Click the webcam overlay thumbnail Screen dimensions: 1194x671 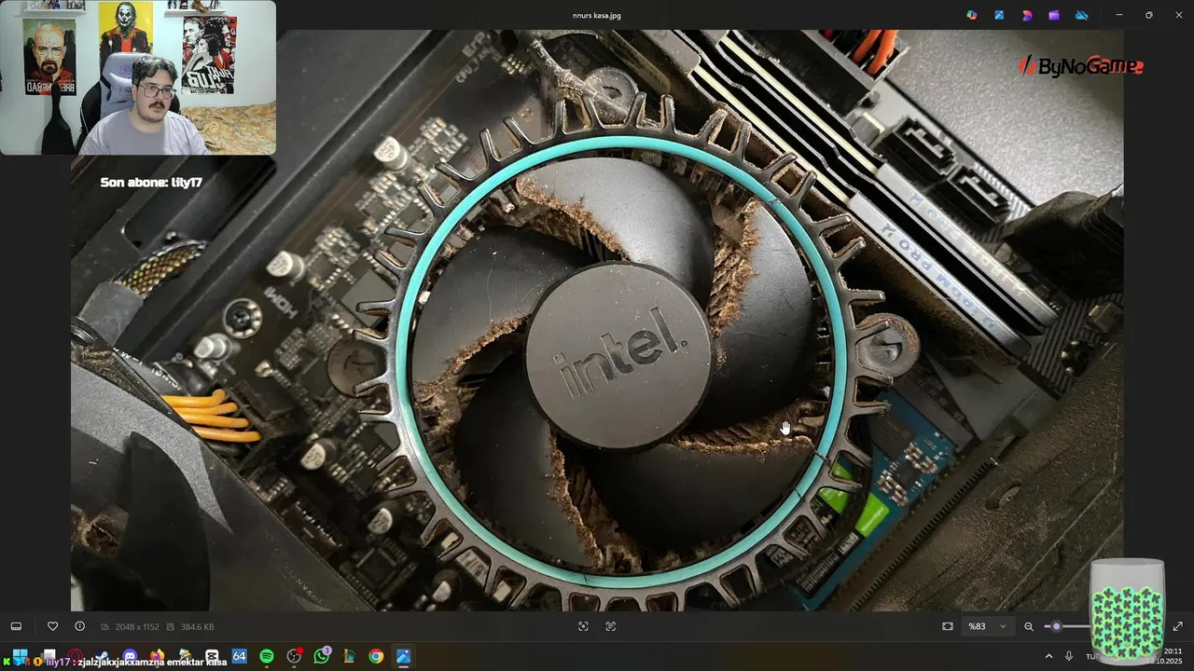click(138, 77)
